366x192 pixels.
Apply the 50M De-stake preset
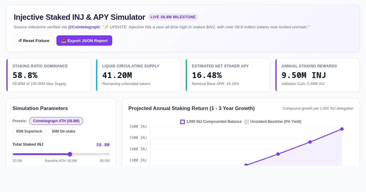pos(63,131)
